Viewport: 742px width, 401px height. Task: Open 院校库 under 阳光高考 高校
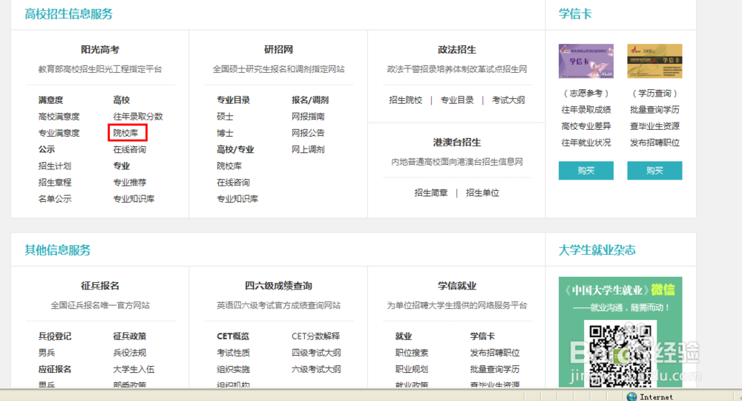[125, 133]
